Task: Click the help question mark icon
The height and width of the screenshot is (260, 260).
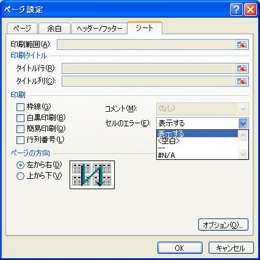Action: pyautogui.click(x=236, y=9)
